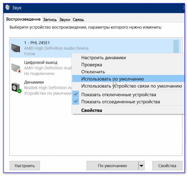Screen dimensions: 188x176
Task: Click the PHL 245E1 volume level meter
Action: 176,46
